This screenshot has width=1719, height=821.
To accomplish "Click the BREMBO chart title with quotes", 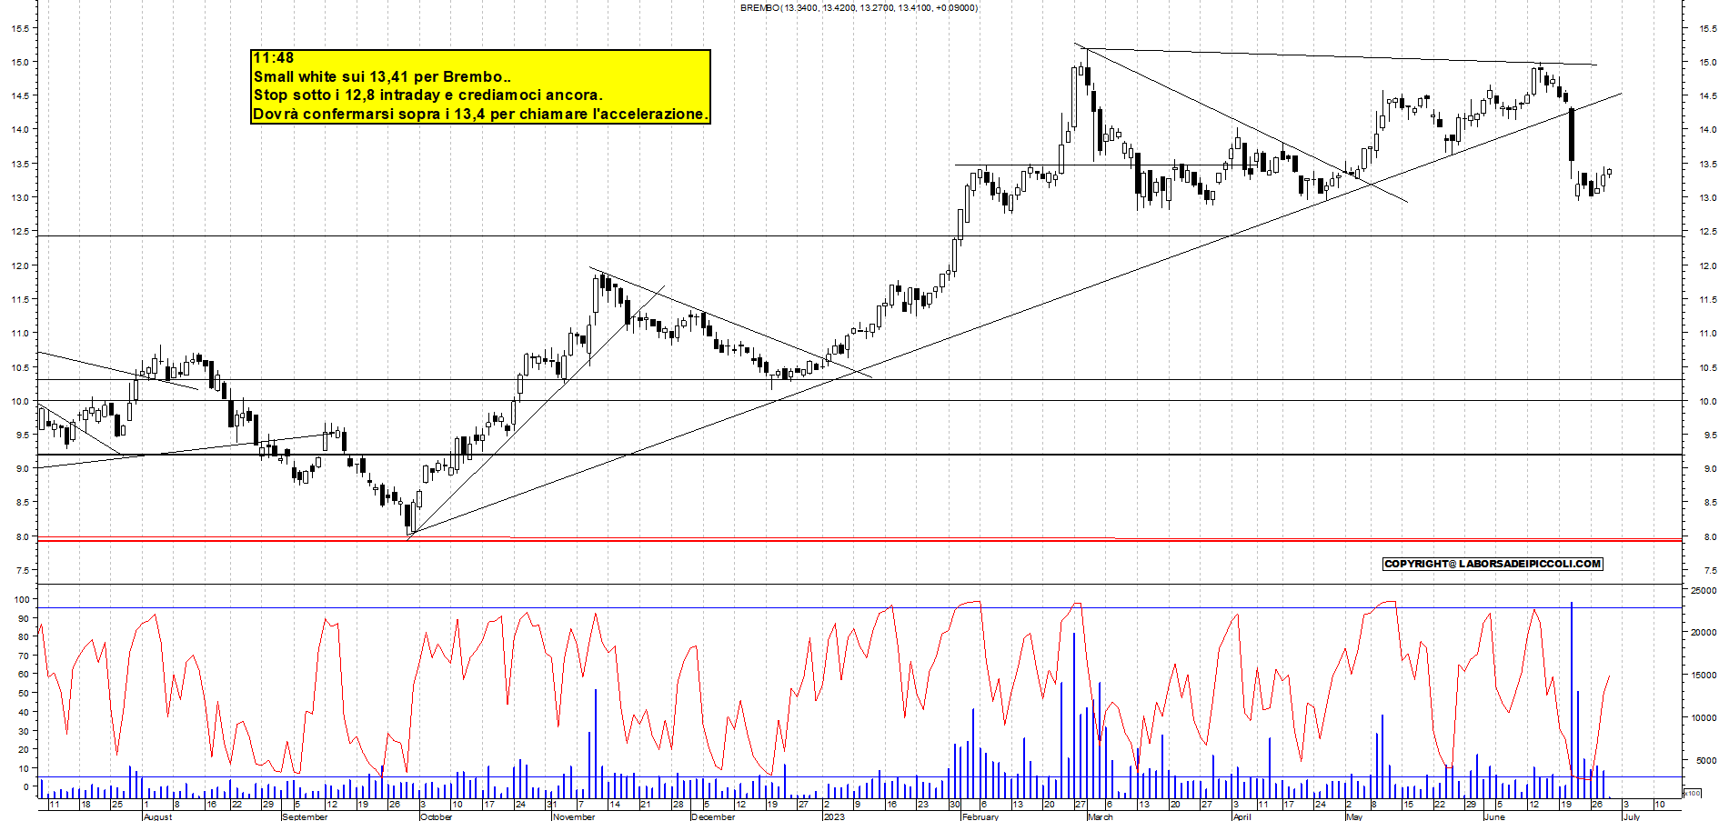I will 859,7.
